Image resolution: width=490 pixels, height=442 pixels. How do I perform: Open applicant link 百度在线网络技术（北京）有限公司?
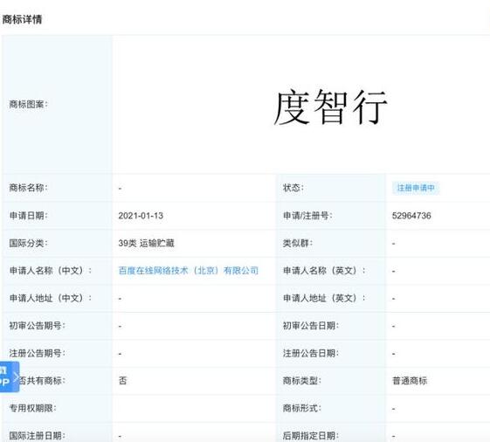click(189, 271)
